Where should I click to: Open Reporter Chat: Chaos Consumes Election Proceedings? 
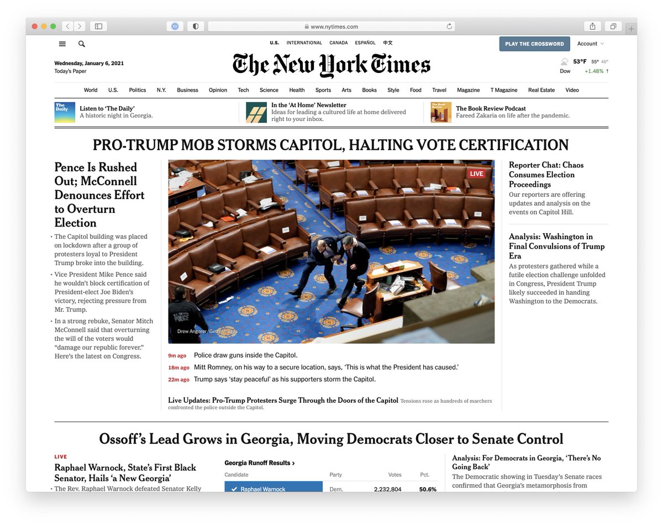[546, 175]
